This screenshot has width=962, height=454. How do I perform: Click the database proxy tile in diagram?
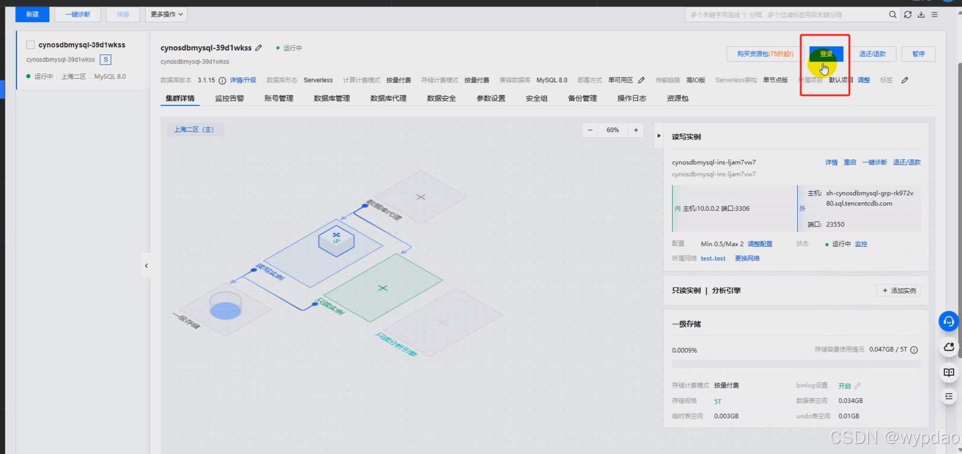click(420, 197)
